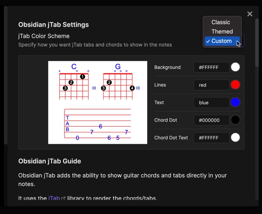Image resolution: width=262 pixels, height=214 pixels.
Task: Click the Chord Dot Text label
Action: [x=171, y=138]
